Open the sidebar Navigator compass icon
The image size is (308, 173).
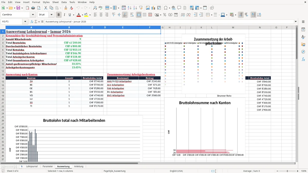[303, 52]
